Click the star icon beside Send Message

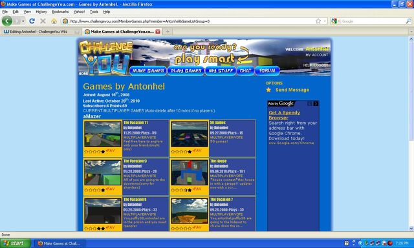tap(268, 90)
